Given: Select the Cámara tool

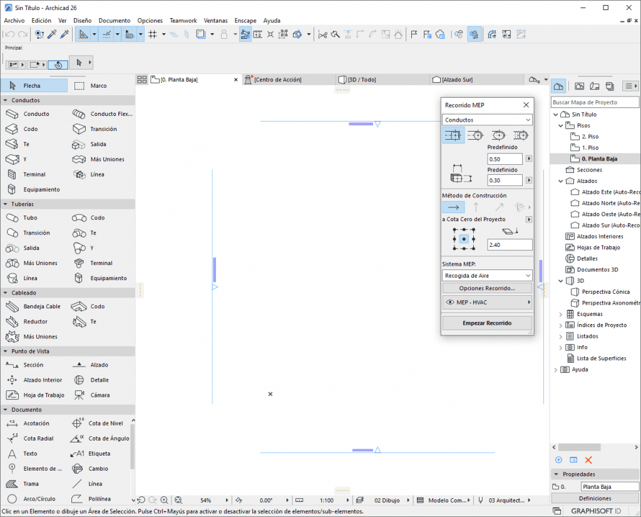Looking at the screenshot, I should (100, 395).
